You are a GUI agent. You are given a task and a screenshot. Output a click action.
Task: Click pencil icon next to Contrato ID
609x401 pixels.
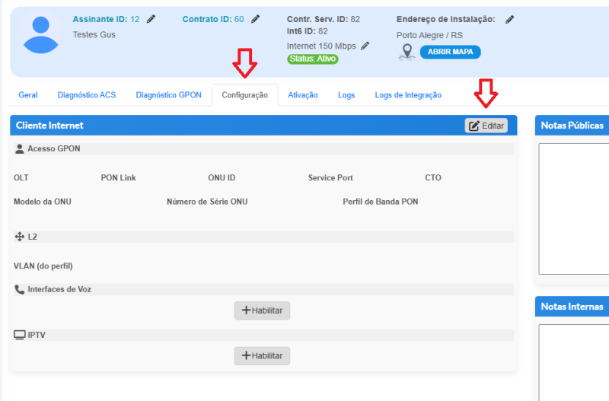pos(255,19)
